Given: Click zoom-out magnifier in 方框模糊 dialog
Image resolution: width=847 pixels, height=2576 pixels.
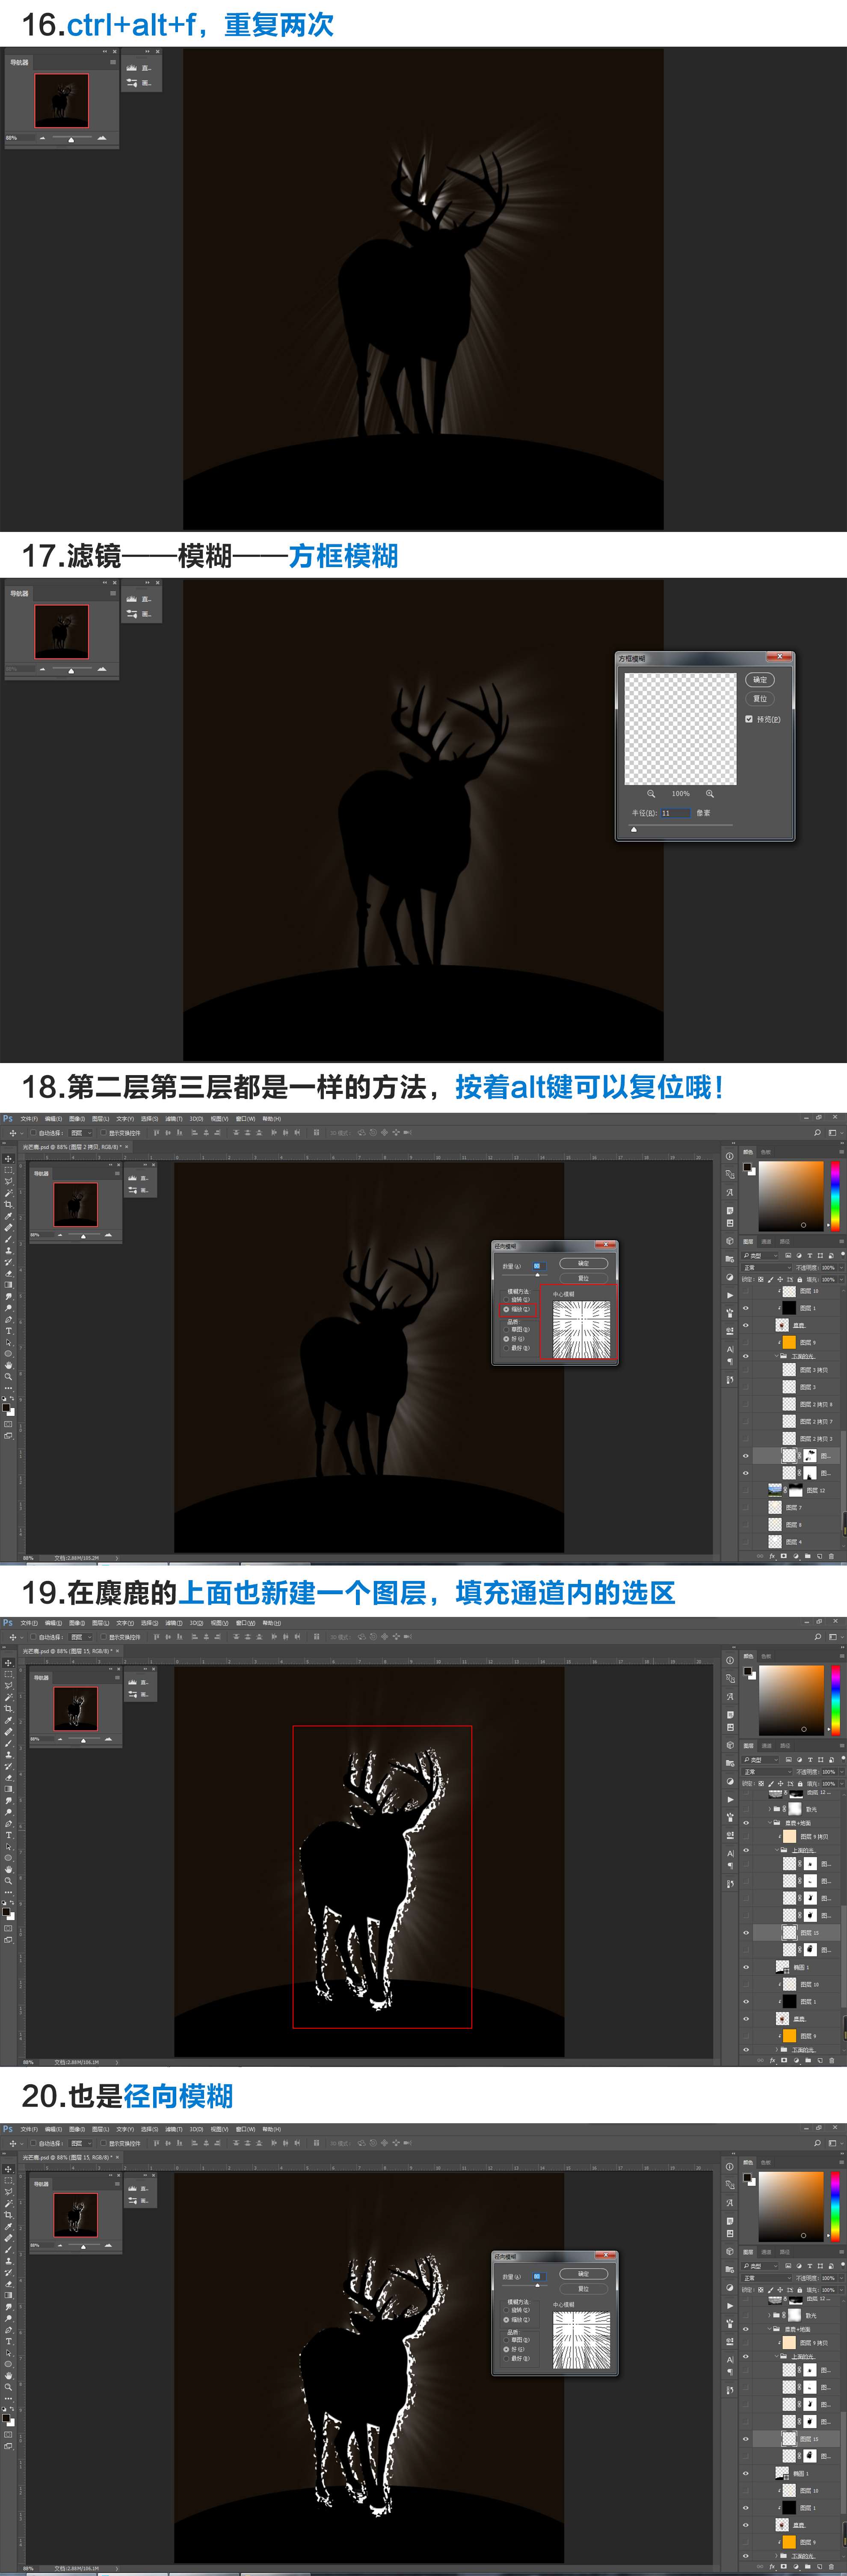Looking at the screenshot, I should (x=651, y=793).
